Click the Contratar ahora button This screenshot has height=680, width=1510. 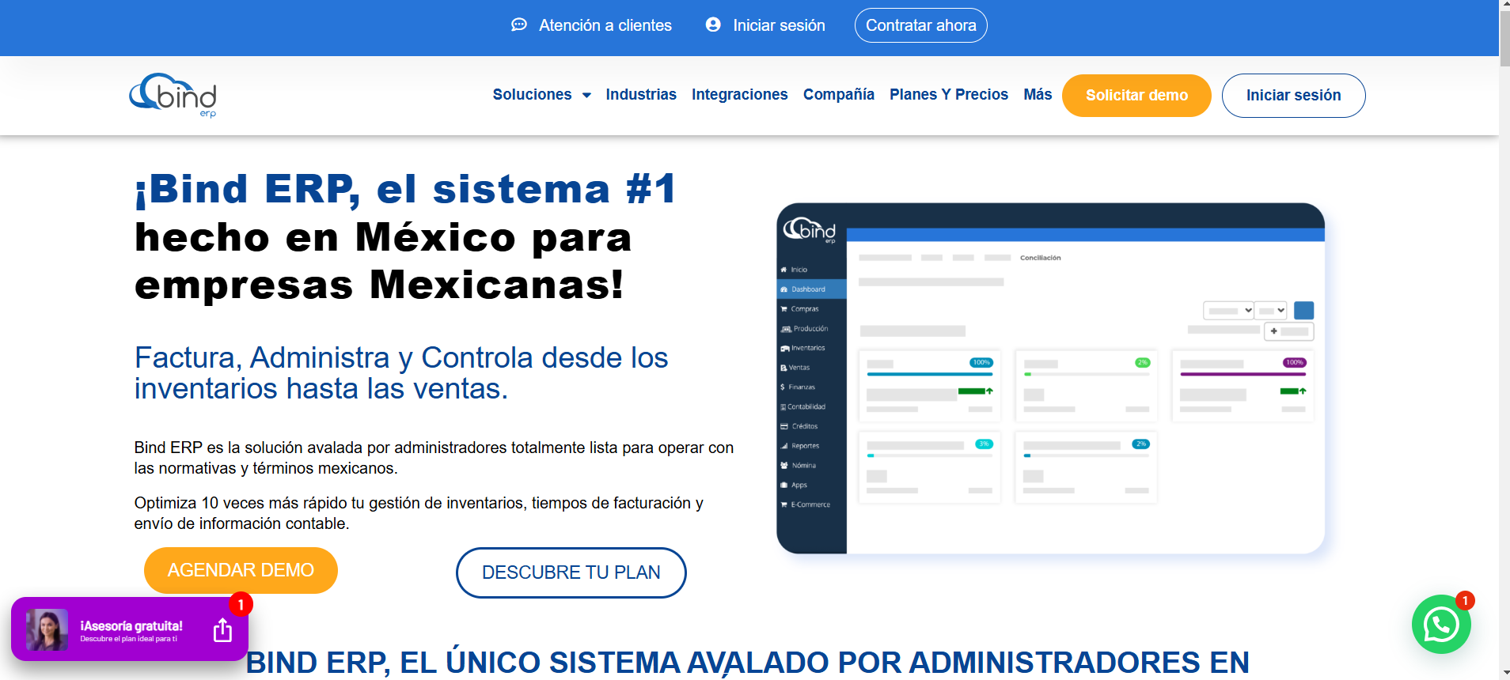coord(920,25)
